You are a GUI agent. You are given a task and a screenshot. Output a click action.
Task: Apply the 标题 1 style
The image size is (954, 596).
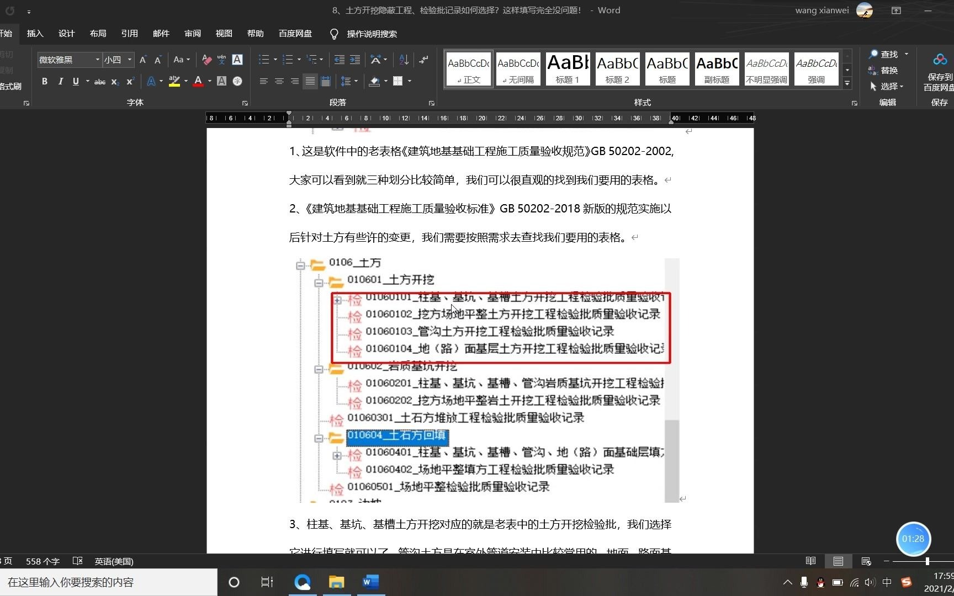click(x=567, y=68)
